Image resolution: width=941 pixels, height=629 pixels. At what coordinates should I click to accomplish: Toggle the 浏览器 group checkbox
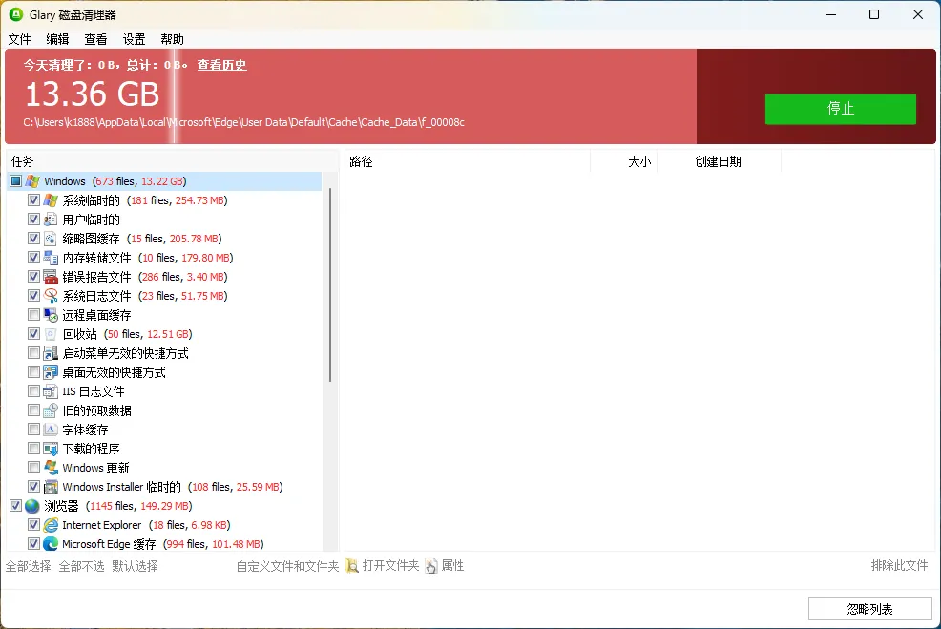pos(15,506)
